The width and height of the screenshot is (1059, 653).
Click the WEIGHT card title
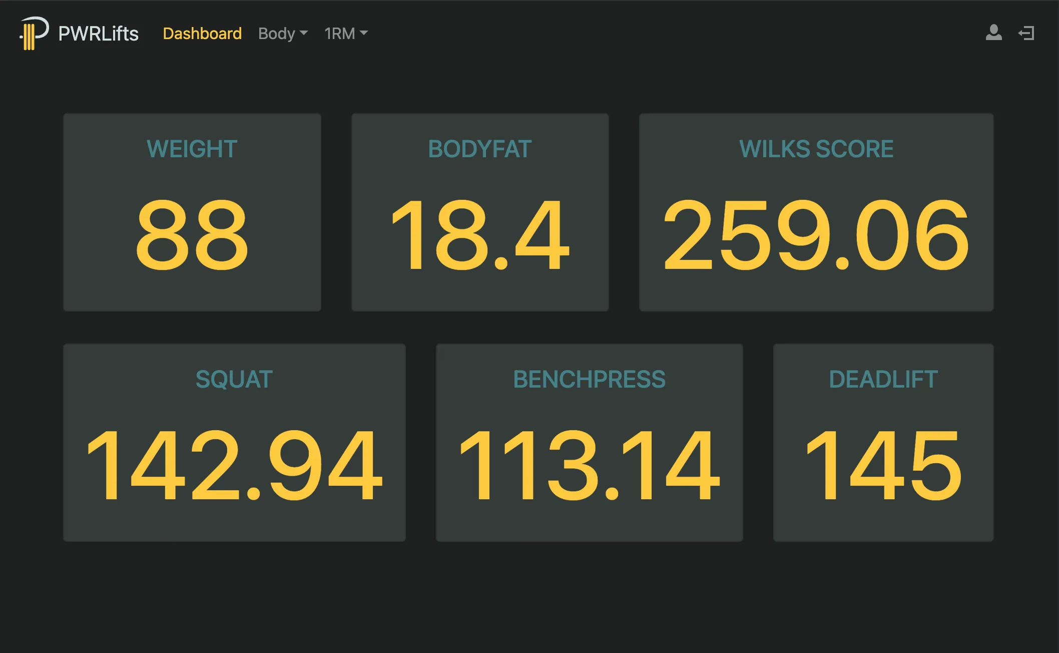pyautogui.click(x=192, y=149)
